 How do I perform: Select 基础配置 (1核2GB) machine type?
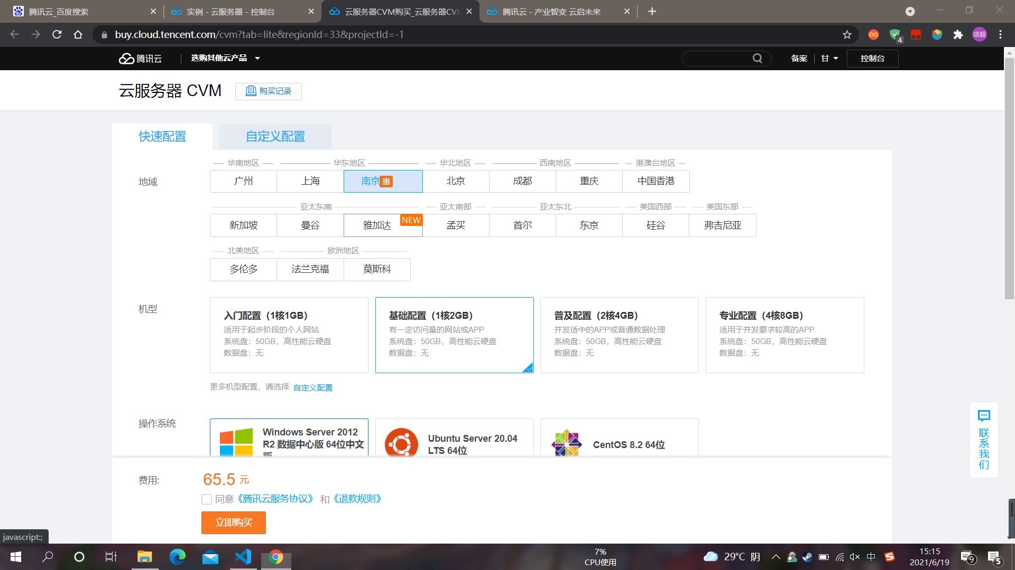[455, 335]
